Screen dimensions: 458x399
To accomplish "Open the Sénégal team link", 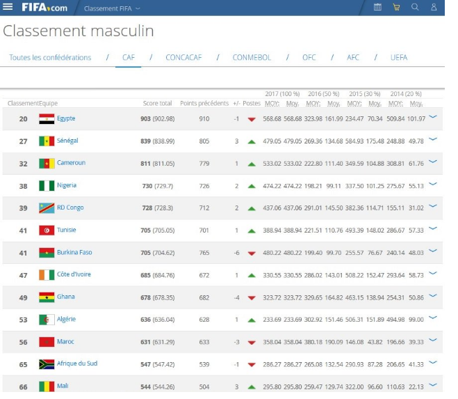I will (x=67, y=141).
